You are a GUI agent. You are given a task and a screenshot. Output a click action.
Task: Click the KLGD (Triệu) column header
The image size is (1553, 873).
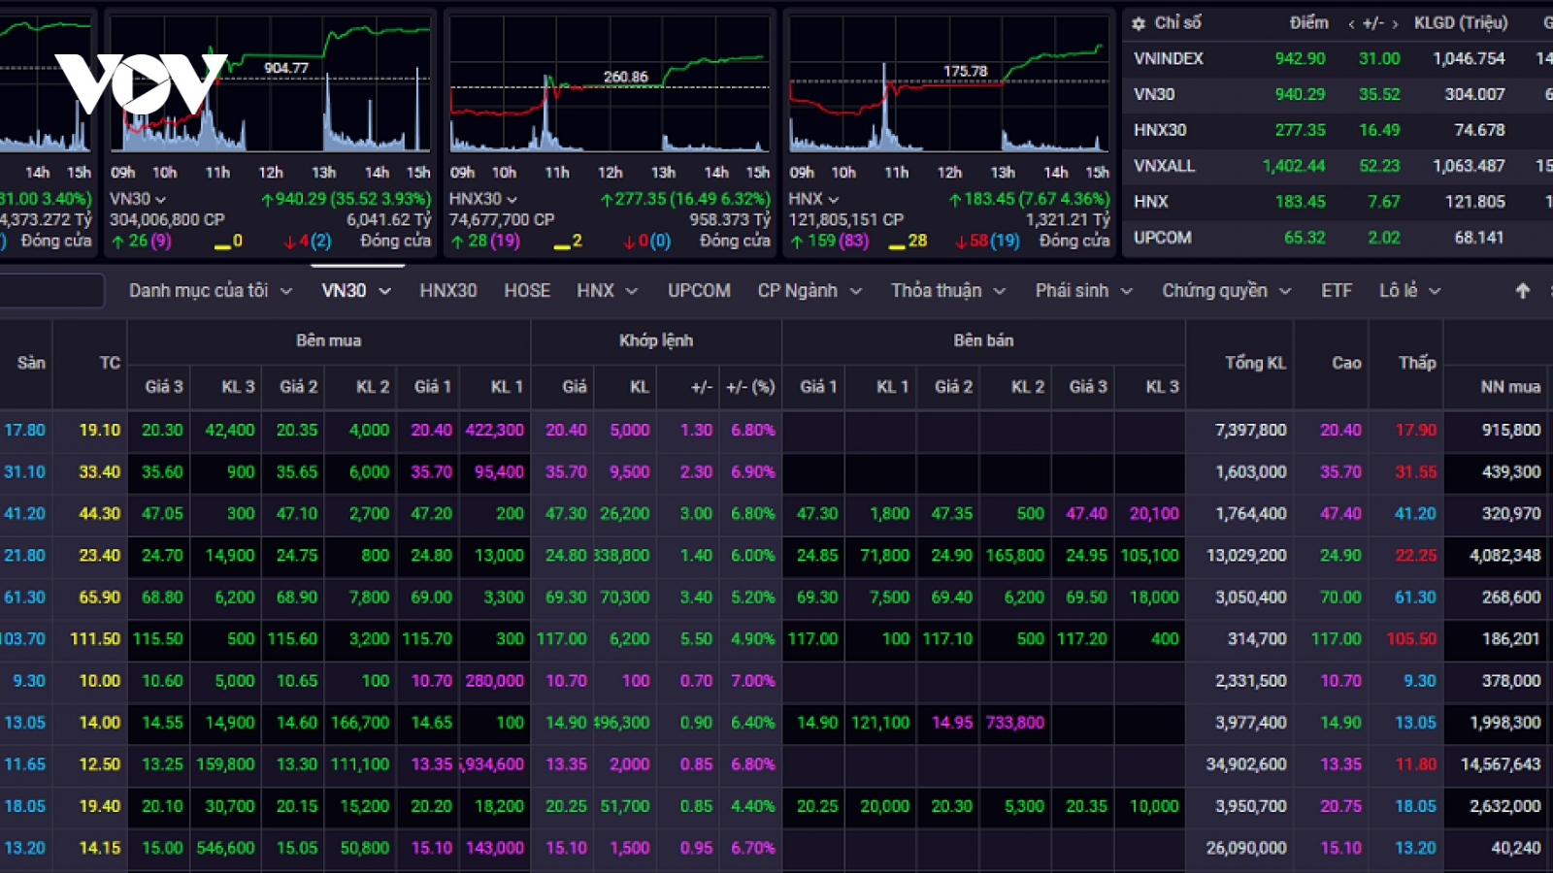[x=1461, y=23]
